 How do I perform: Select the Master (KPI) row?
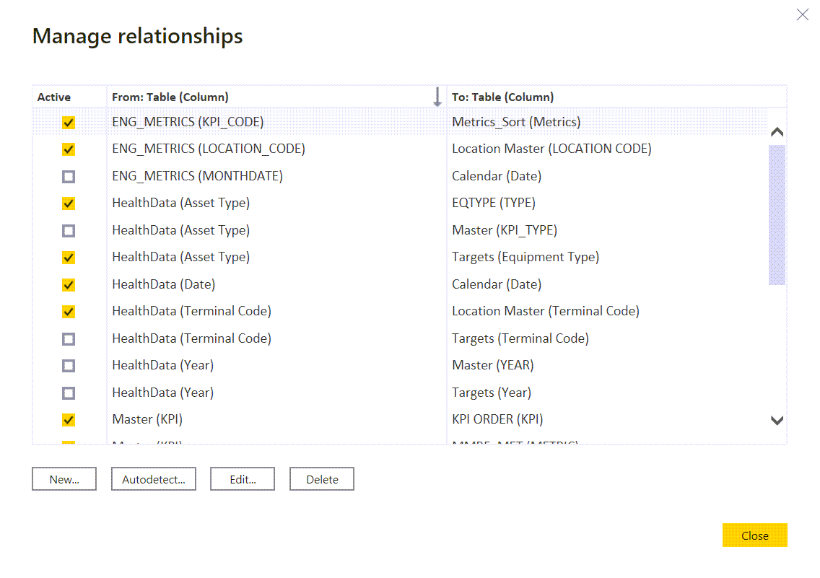coord(400,419)
